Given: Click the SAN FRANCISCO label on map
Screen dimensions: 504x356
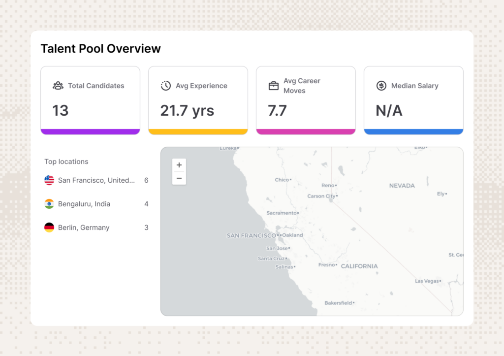Looking at the screenshot, I should tap(251, 236).
